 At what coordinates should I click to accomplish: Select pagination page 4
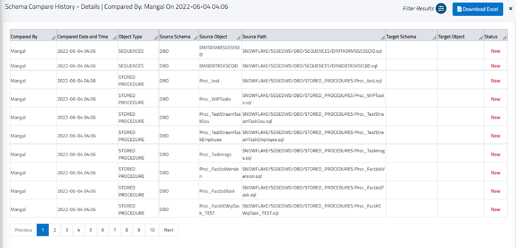pos(79,230)
